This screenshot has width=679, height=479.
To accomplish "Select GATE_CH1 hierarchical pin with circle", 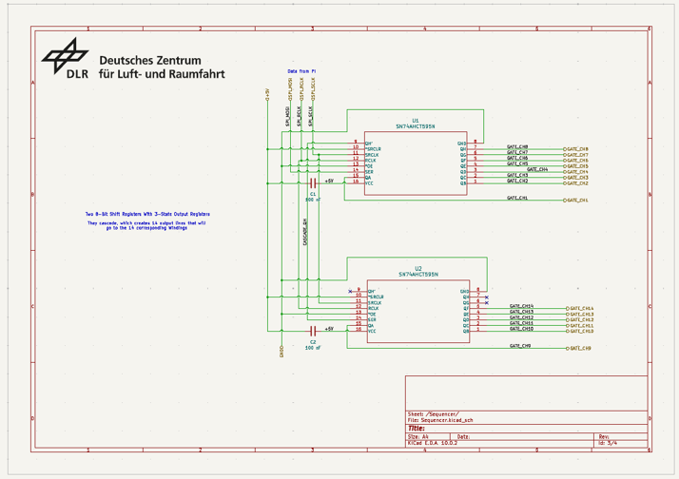I will (x=575, y=201).
